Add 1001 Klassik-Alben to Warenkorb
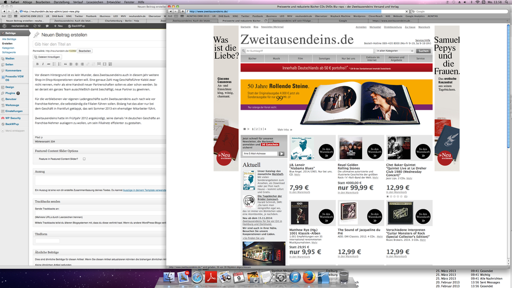Viewport: 512px width, 288px height. tap(326, 217)
